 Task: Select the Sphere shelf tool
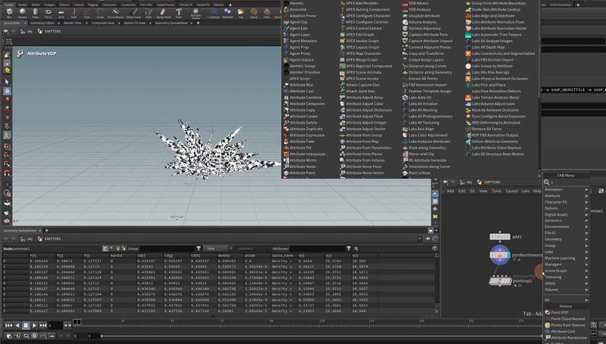point(22,12)
